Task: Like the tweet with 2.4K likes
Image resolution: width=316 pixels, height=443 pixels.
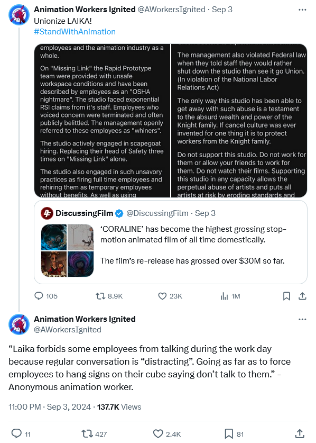Action: coord(167,434)
